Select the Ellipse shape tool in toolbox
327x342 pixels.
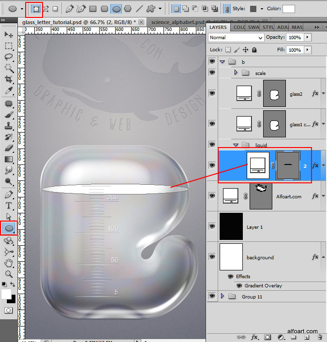coord(9,228)
